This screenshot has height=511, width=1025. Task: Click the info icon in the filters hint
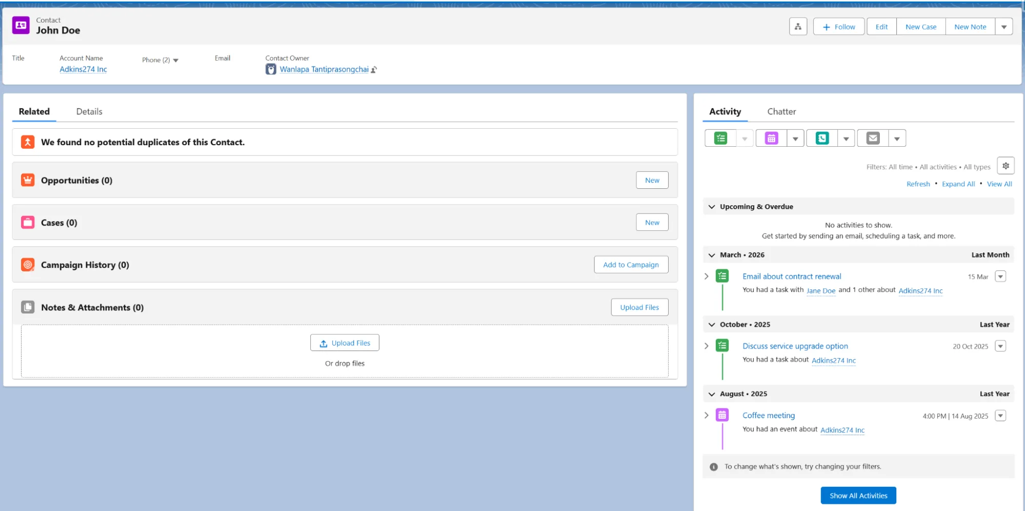click(x=714, y=467)
